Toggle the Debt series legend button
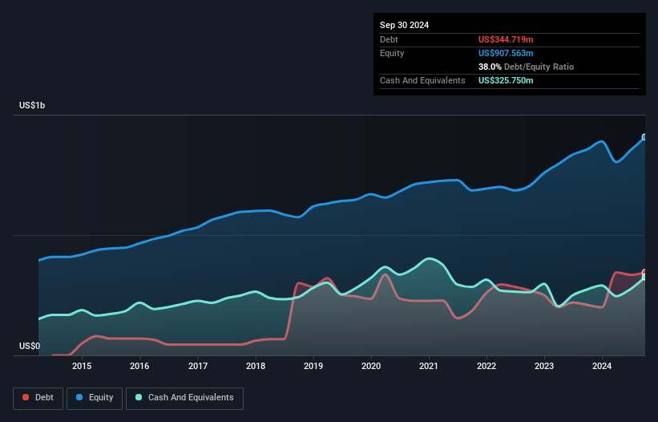The image size is (658, 422). 38,398
